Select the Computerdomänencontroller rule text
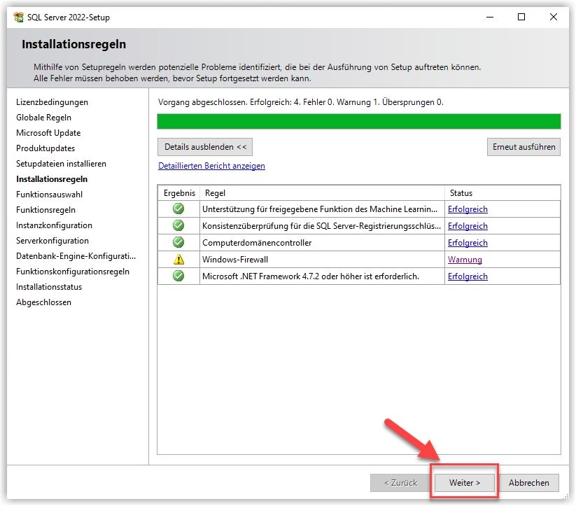576x506 pixels. pyautogui.click(x=257, y=243)
